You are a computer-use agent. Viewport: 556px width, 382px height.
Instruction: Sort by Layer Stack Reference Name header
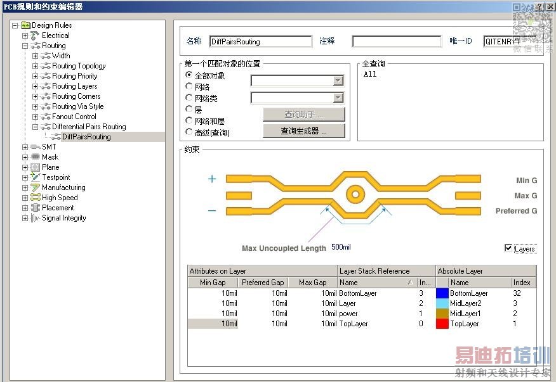[377, 283]
